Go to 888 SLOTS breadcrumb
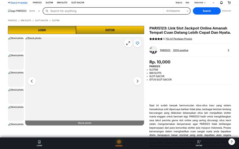The image size is (239, 149). pos(26,21)
